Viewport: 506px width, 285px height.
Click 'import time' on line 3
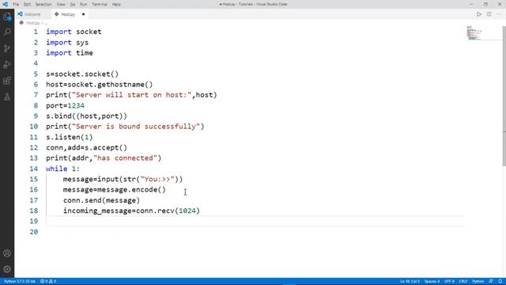click(x=70, y=53)
